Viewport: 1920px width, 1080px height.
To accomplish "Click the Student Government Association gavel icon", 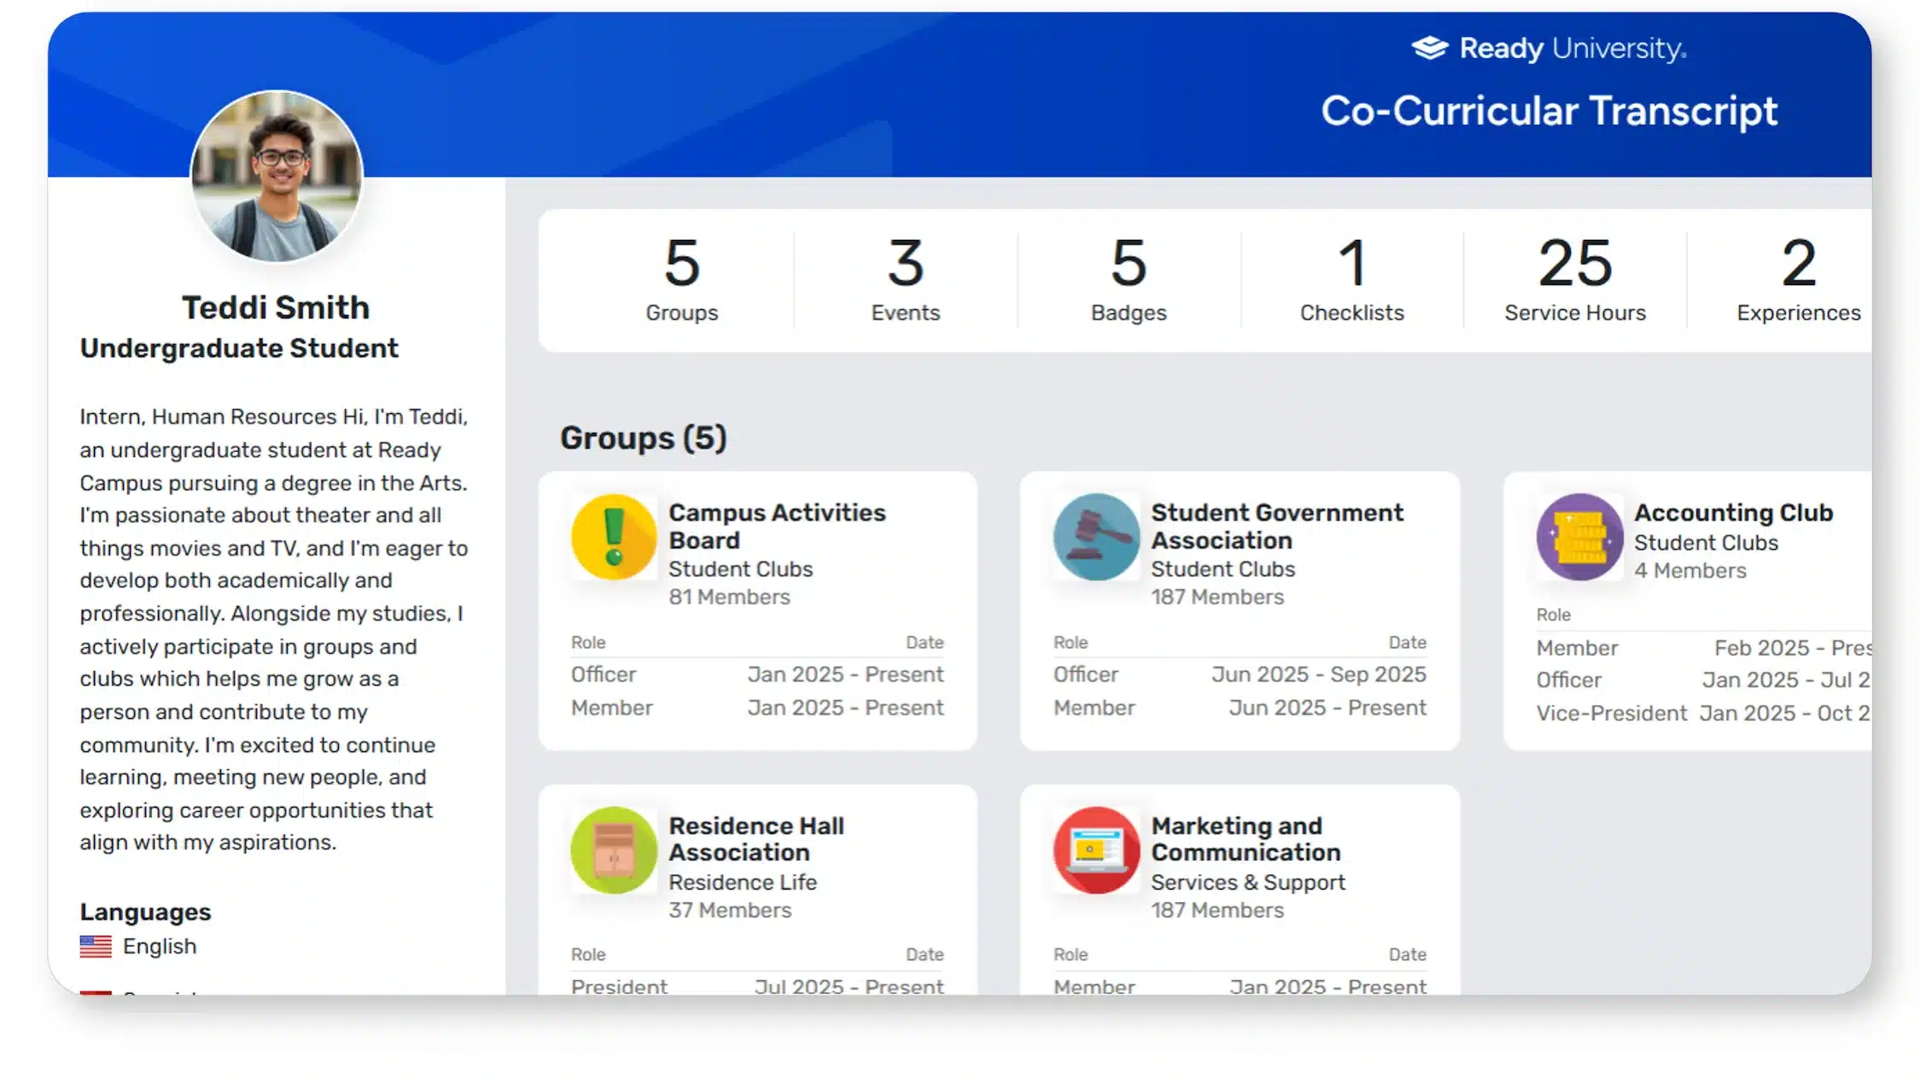I will (x=1096, y=537).
